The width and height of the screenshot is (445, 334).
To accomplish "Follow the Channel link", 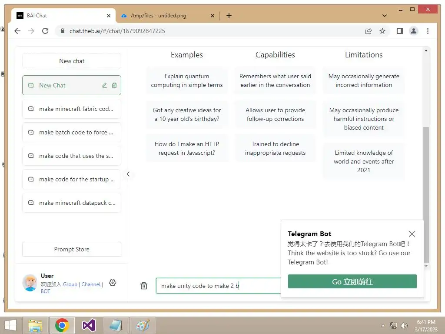I will point(91,284).
